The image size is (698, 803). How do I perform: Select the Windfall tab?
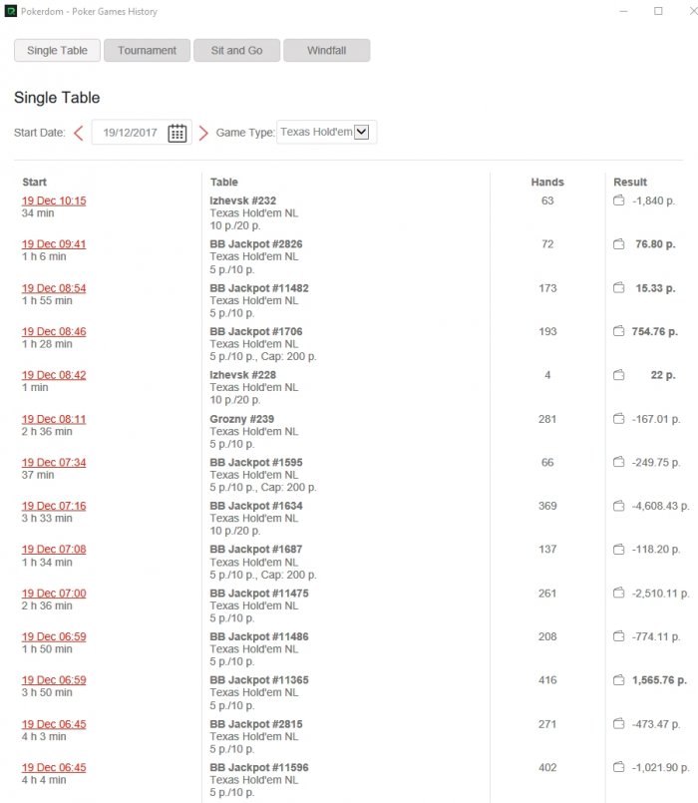[326, 51]
